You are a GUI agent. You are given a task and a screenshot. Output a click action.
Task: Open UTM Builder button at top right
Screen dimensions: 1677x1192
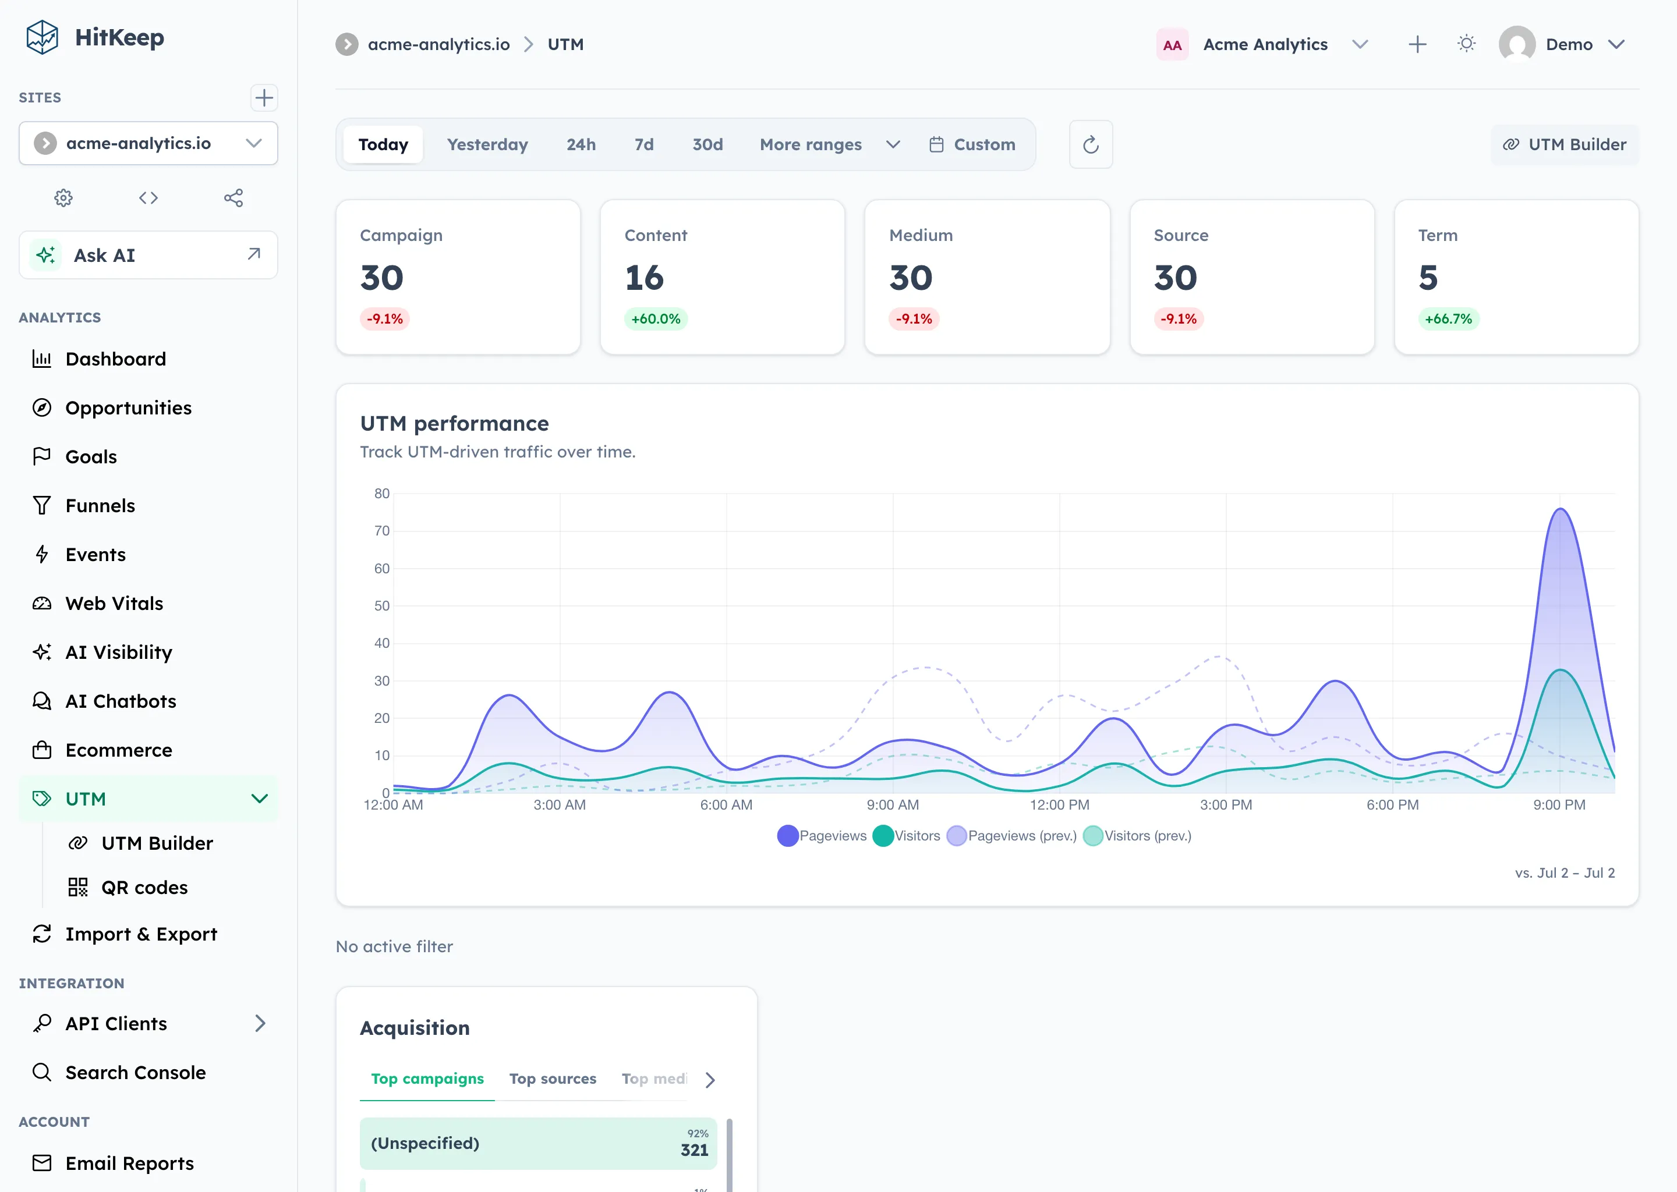click(x=1564, y=144)
